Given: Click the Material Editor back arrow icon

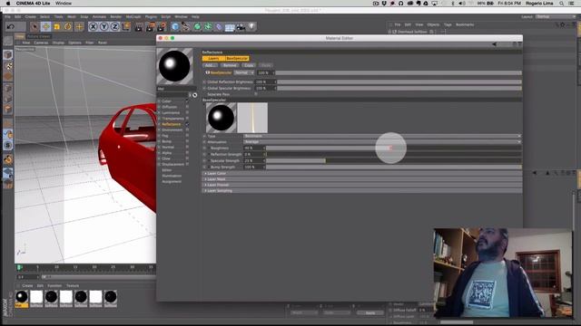Looking at the screenshot, I should [494, 44].
